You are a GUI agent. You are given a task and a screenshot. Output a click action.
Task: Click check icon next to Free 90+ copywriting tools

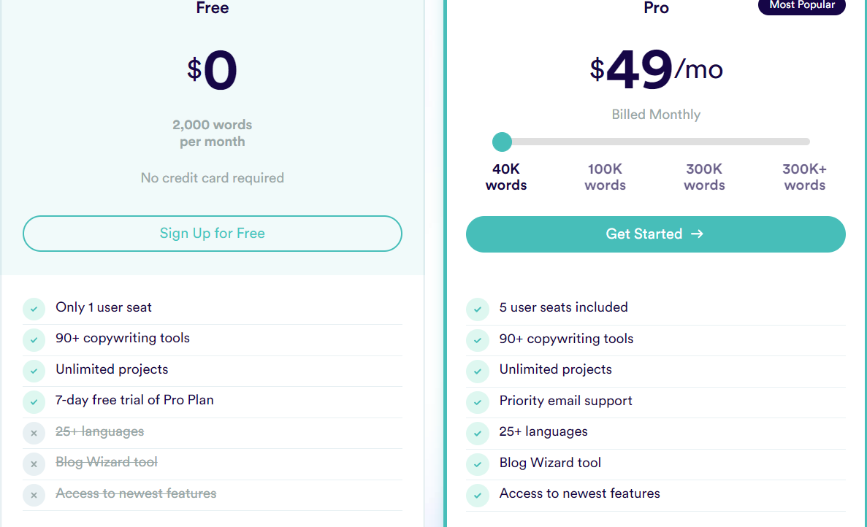click(x=34, y=339)
